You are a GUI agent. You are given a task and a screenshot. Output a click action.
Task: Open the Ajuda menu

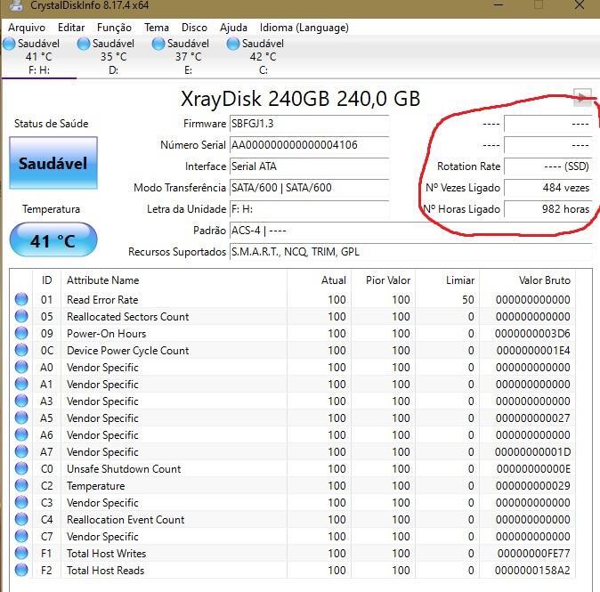coord(233,28)
